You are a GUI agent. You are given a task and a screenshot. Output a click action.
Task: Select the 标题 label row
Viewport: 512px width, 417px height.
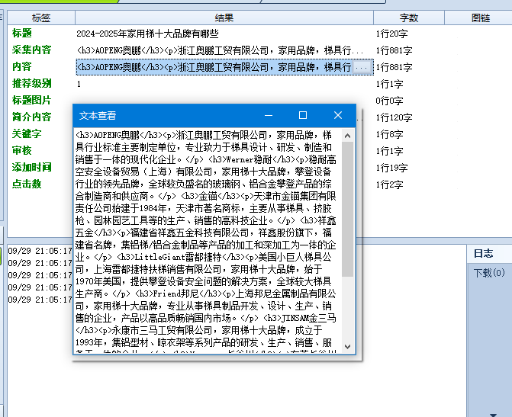[x=22, y=34]
